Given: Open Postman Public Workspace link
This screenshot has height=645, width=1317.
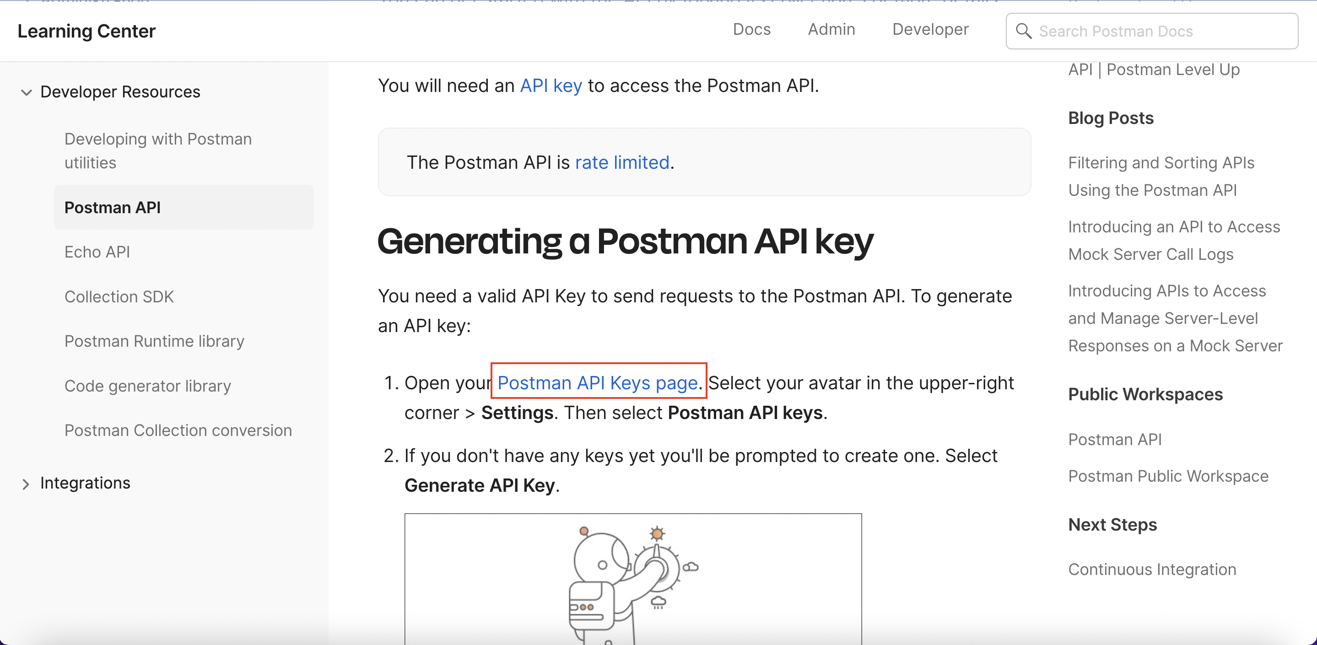Looking at the screenshot, I should 1168,476.
